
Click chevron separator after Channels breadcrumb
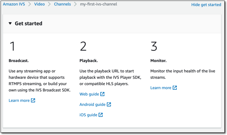pos(75,5)
